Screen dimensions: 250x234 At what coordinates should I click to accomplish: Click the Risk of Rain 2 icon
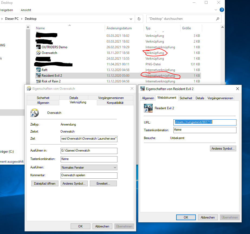coord(38,81)
